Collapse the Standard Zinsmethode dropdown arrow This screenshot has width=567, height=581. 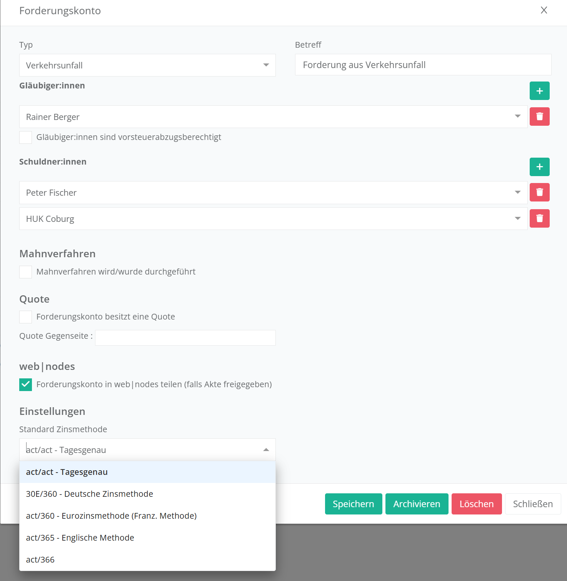(266, 450)
